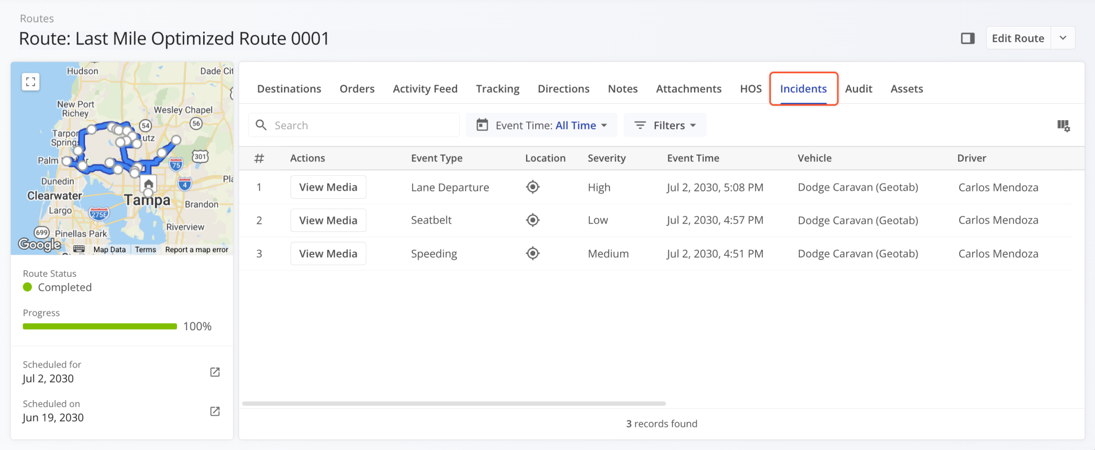Open the Map Data link
1095x450 pixels.
pos(110,250)
